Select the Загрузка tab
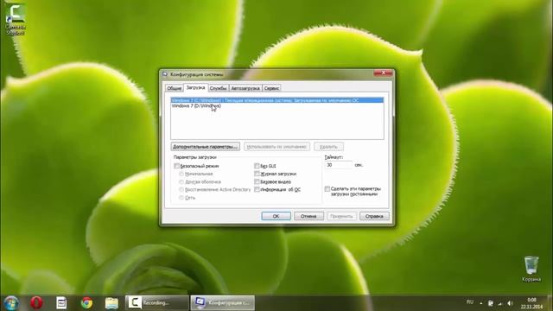Screen dimensions: 553x311 tap(195, 87)
